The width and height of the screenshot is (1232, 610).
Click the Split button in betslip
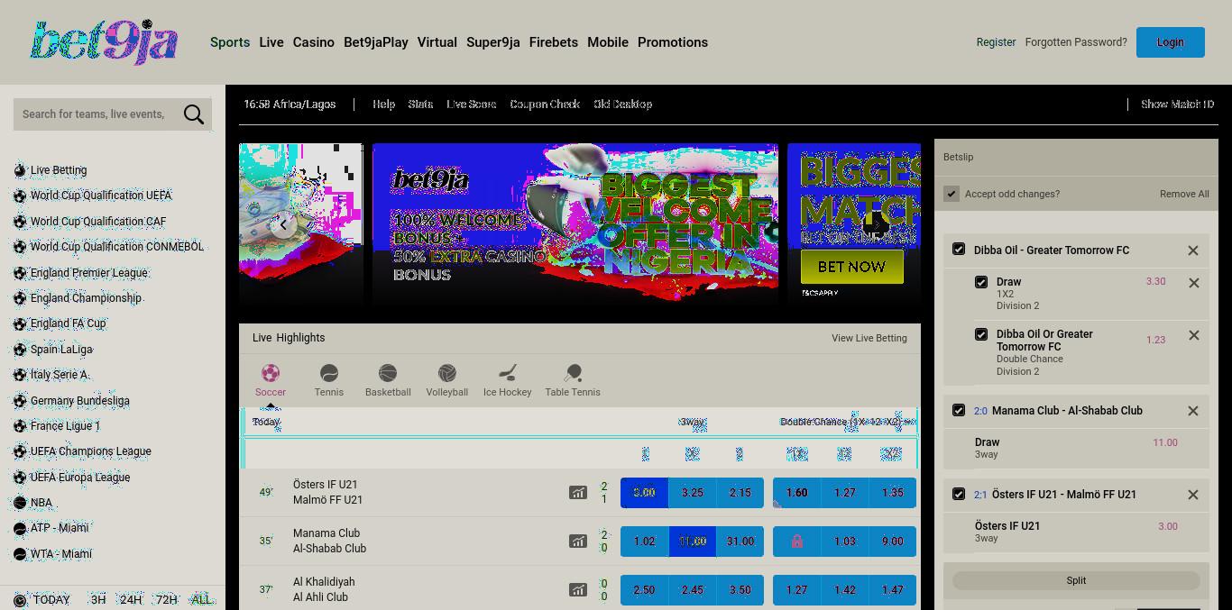coord(1076,581)
